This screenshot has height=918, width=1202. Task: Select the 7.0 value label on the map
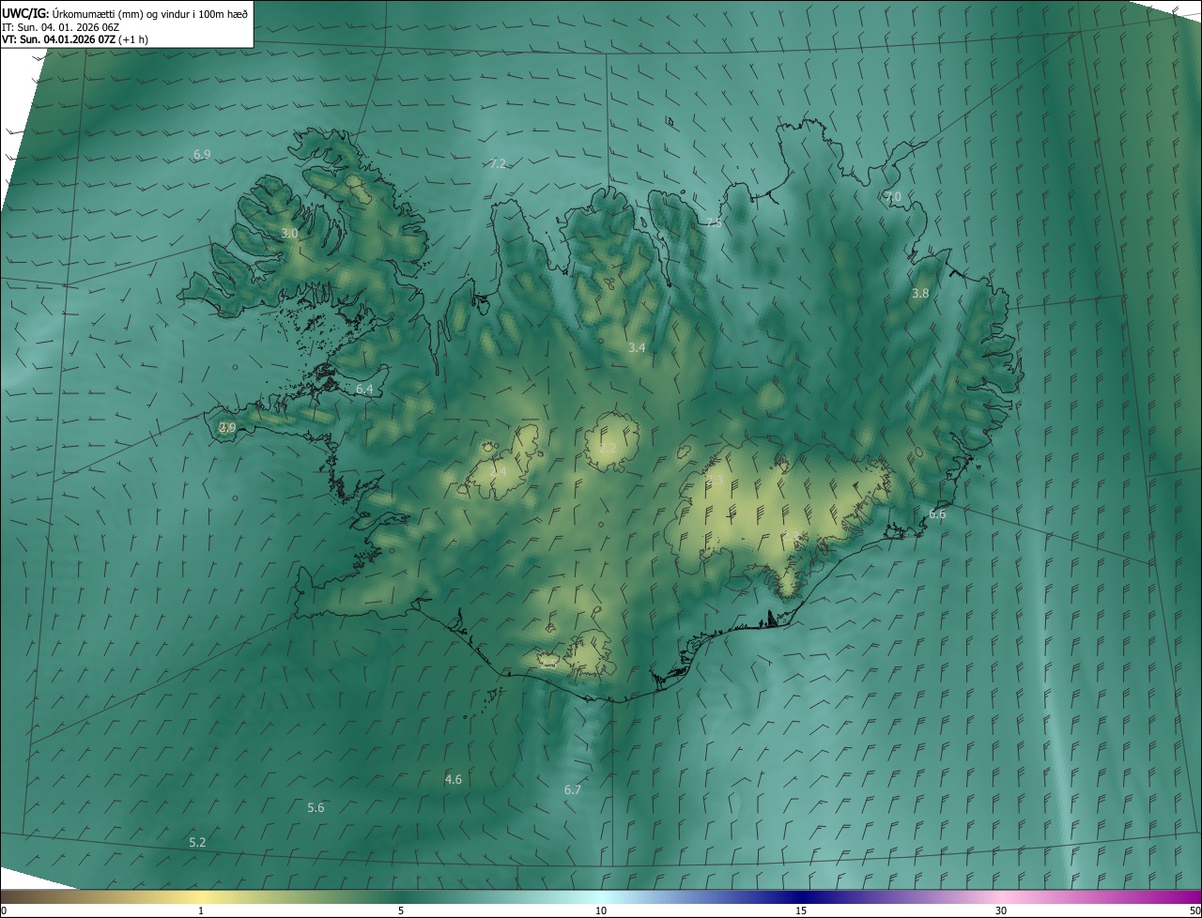tap(893, 197)
